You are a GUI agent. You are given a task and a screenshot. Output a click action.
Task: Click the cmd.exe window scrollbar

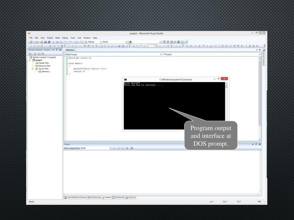pyautogui.click(x=226, y=106)
